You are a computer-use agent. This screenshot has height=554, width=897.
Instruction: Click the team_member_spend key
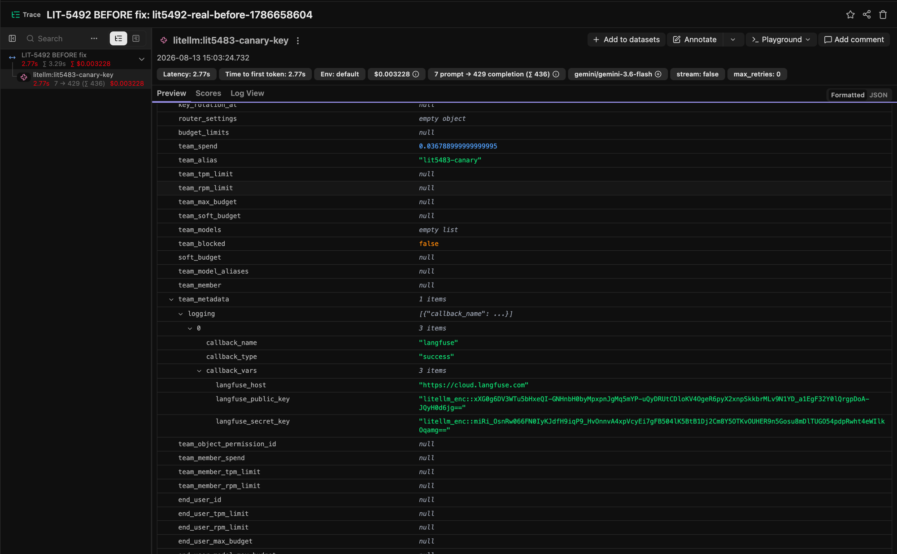[x=212, y=458]
